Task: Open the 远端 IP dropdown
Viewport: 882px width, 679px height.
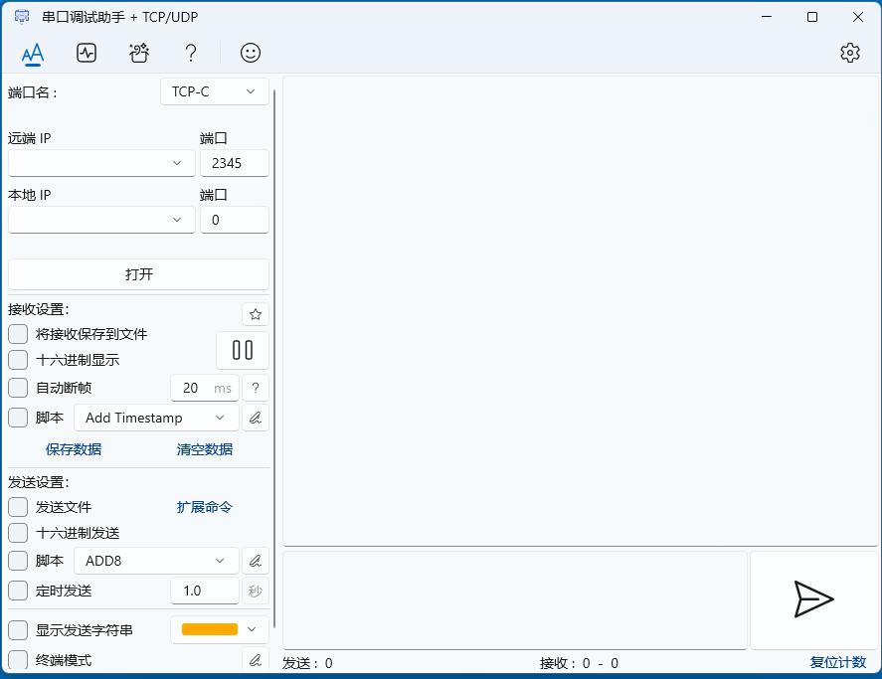Action: [x=101, y=163]
